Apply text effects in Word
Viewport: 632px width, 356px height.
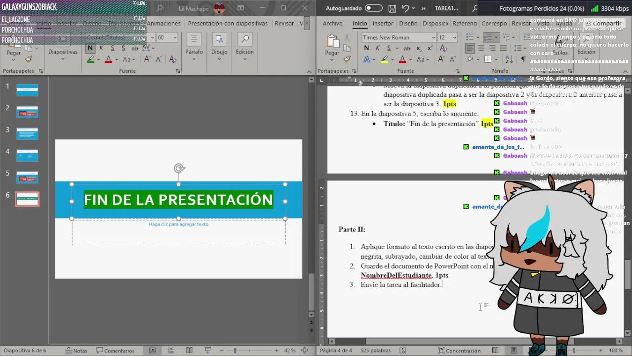[x=366, y=59]
